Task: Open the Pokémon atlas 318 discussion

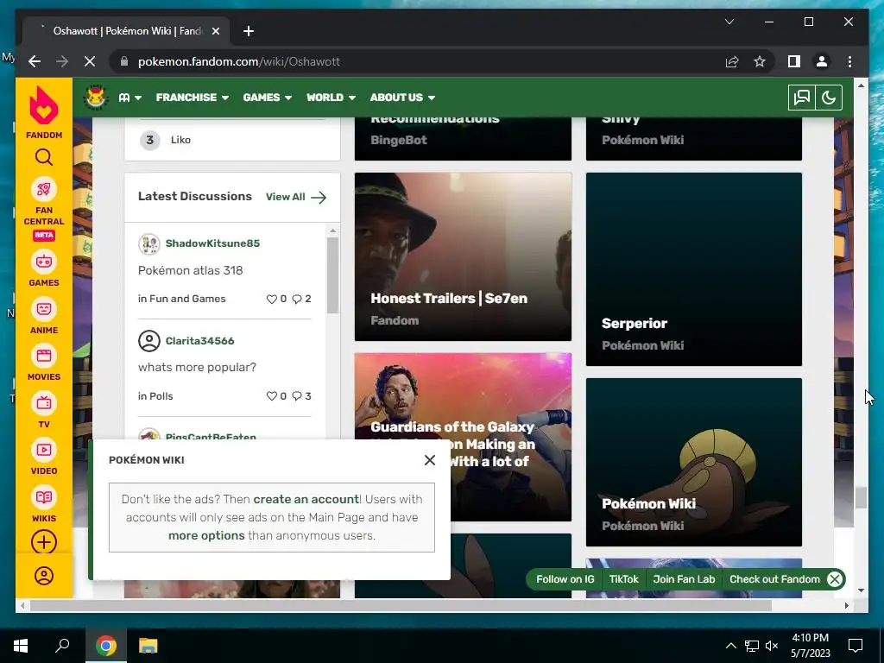Action: (x=191, y=270)
